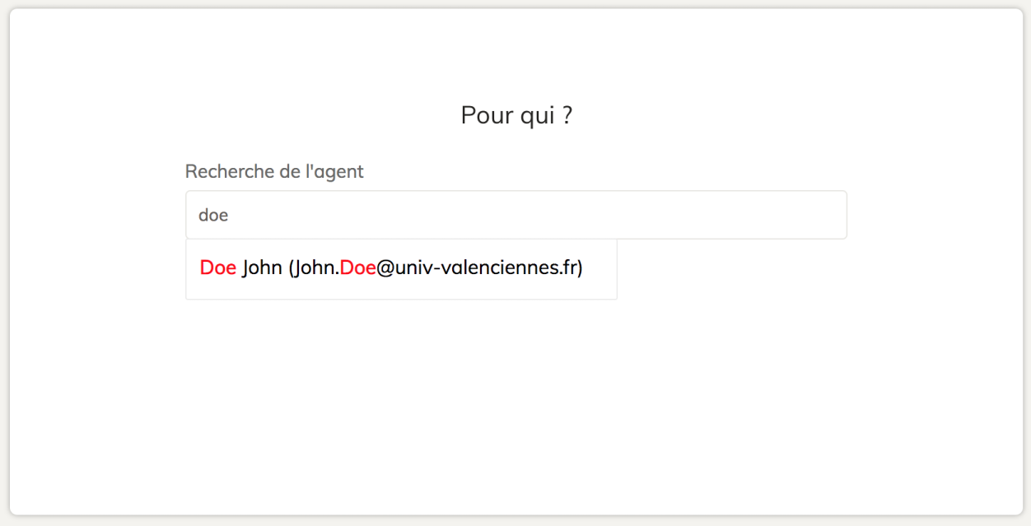This screenshot has height=526, width=1031.
Task: Click the red 'Doe' surname in suggestion
Action: 217,268
